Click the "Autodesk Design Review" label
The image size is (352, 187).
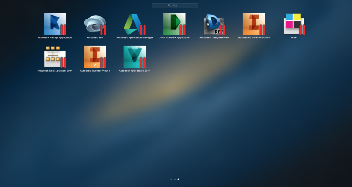click(x=214, y=38)
